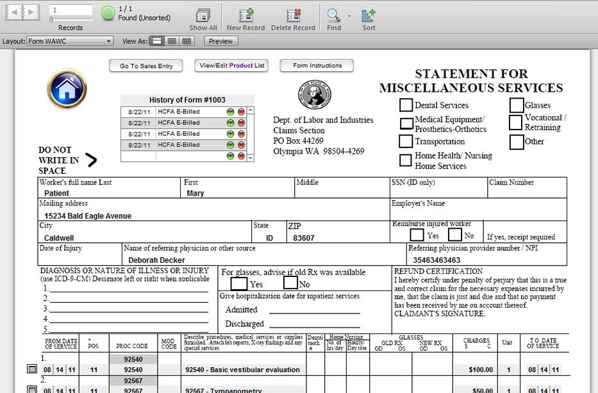The width and height of the screenshot is (598, 393).
Task: Switch to List view icon
Action: click(172, 41)
